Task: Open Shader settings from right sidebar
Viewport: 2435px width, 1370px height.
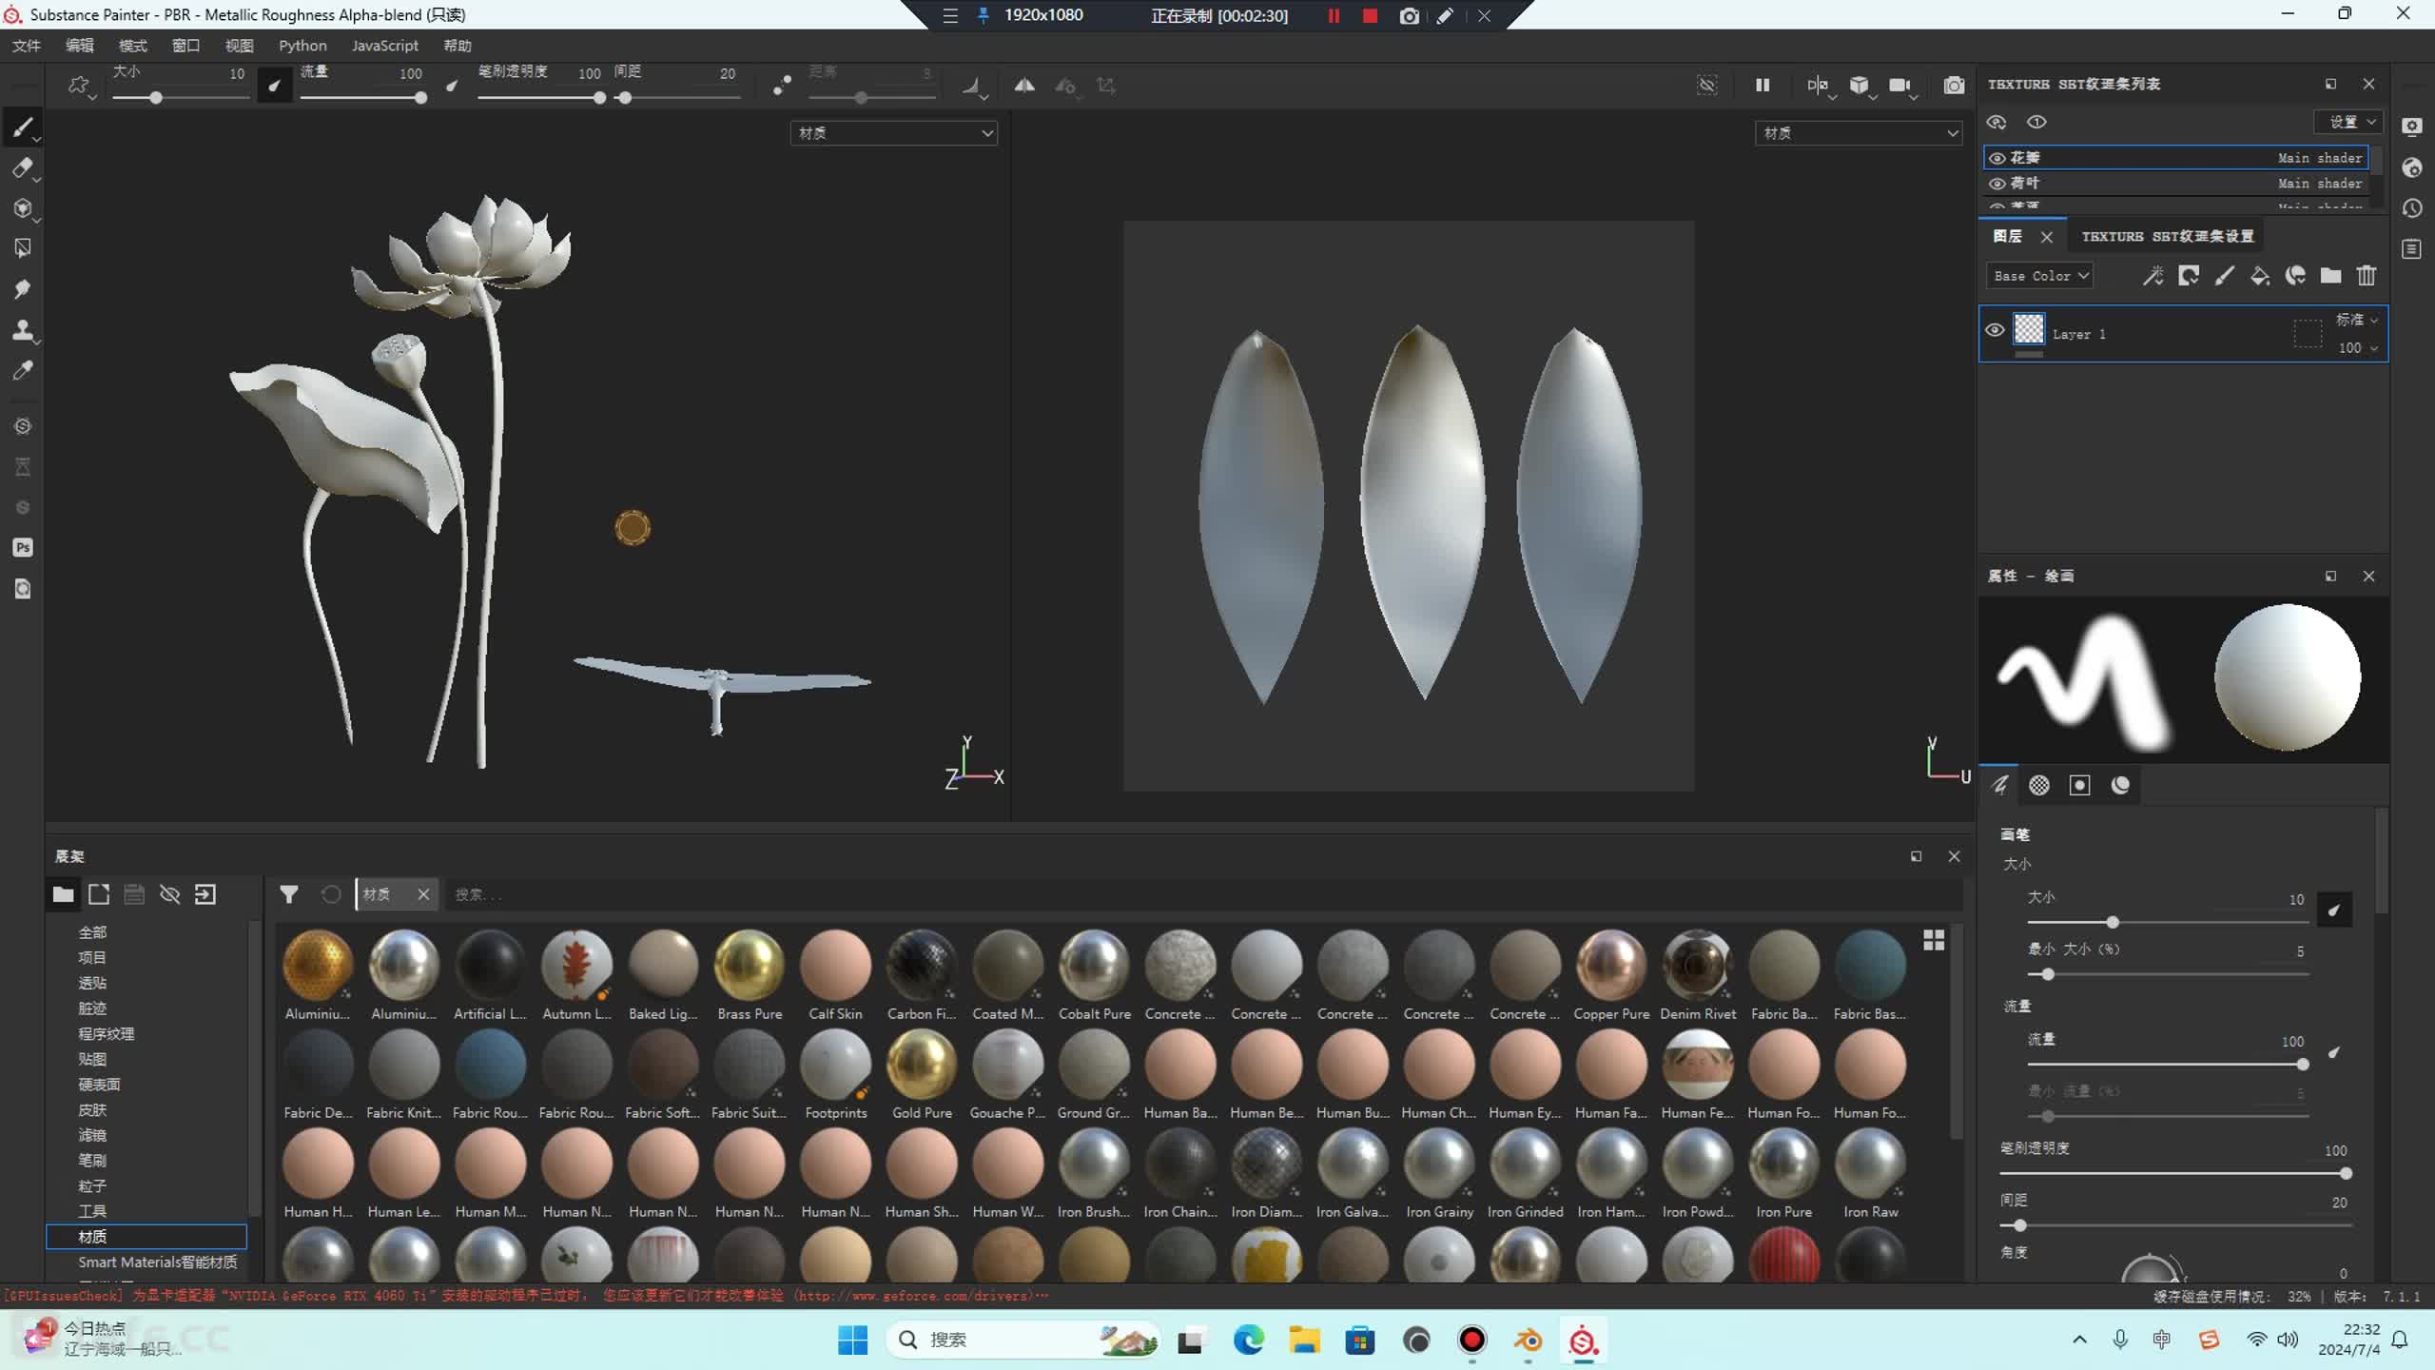Action: 2412,167
